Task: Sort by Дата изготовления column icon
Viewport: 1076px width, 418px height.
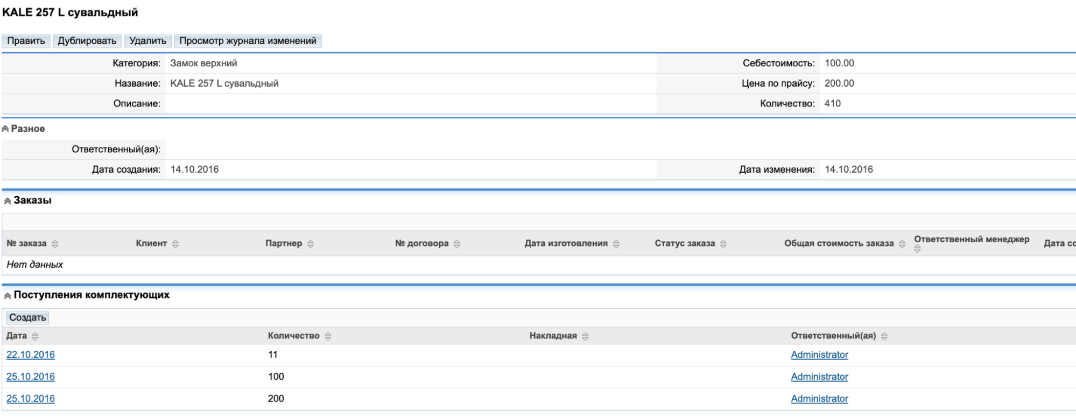Action: pyautogui.click(x=616, y=244)
